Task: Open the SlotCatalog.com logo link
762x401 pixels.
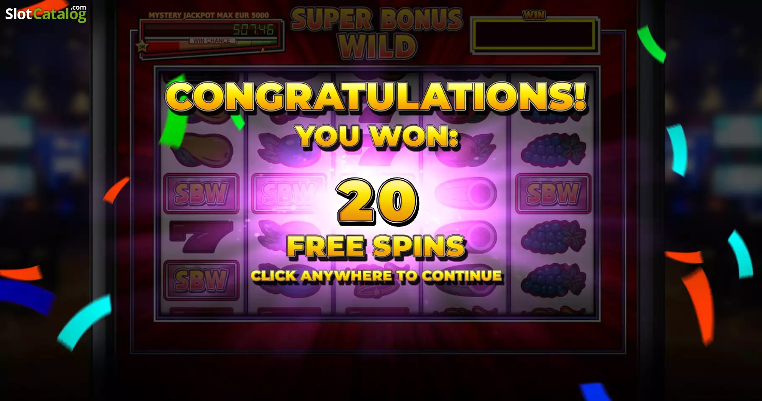Action: pyautogui.click(x=46, y=13)
